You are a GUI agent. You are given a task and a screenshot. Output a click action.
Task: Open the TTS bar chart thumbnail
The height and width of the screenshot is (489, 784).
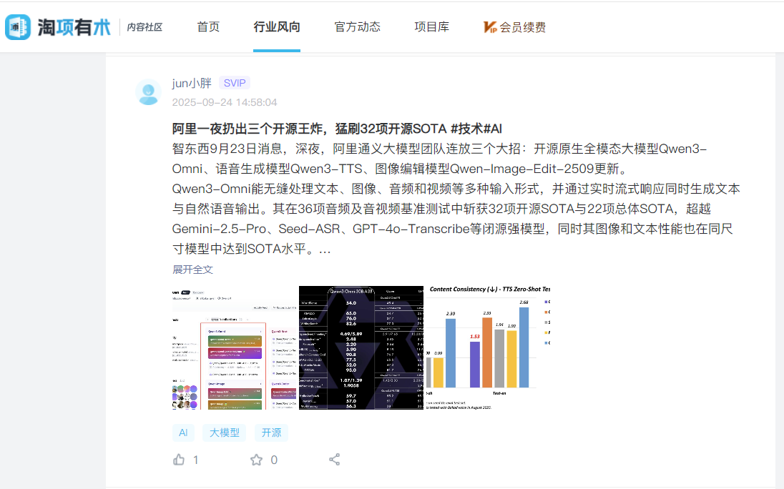(488, 347)
